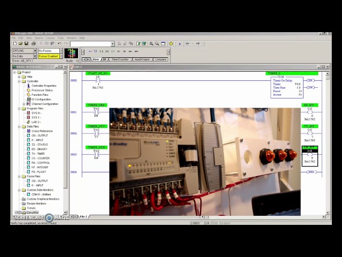
Task: Select the END rung 0004 number
Action: [74, 172]
